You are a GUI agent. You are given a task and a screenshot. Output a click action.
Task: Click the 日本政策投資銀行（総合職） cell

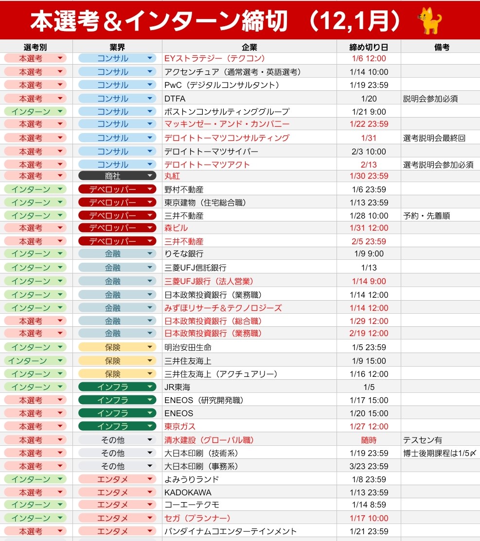(x=249, y=321)
